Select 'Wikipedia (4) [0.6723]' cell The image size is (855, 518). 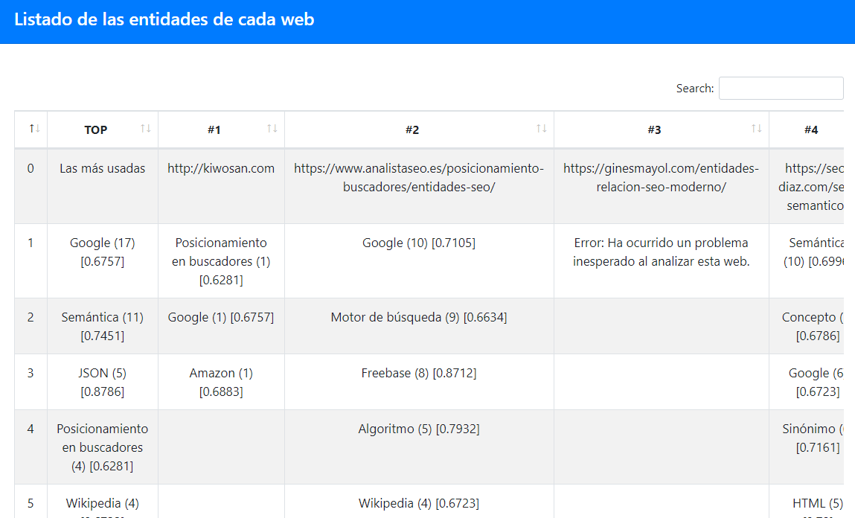[x=419, y=502]
